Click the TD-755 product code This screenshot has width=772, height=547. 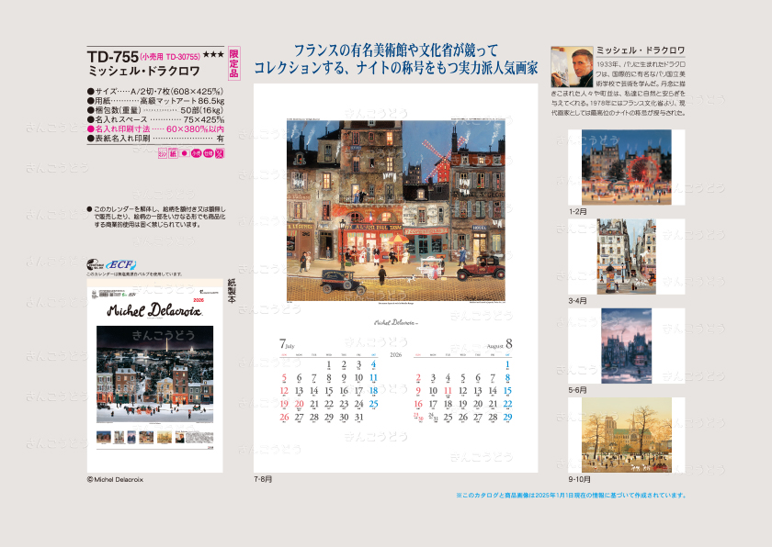pyautogui.click(x=113, y=57)
